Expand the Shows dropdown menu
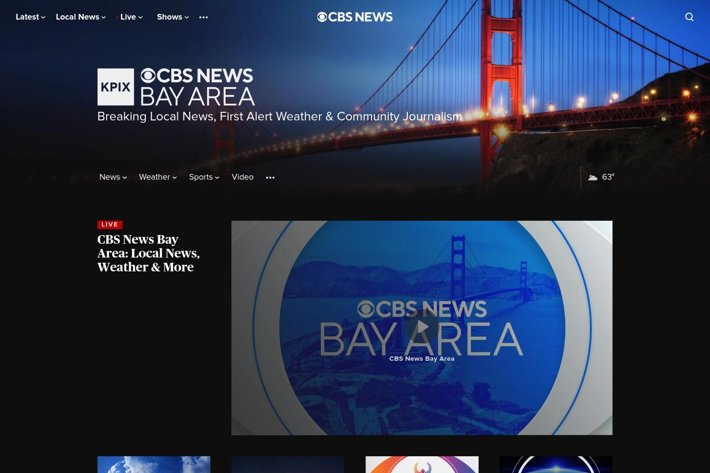This screenshot has height=473, width=710. (x=173, y=17)
